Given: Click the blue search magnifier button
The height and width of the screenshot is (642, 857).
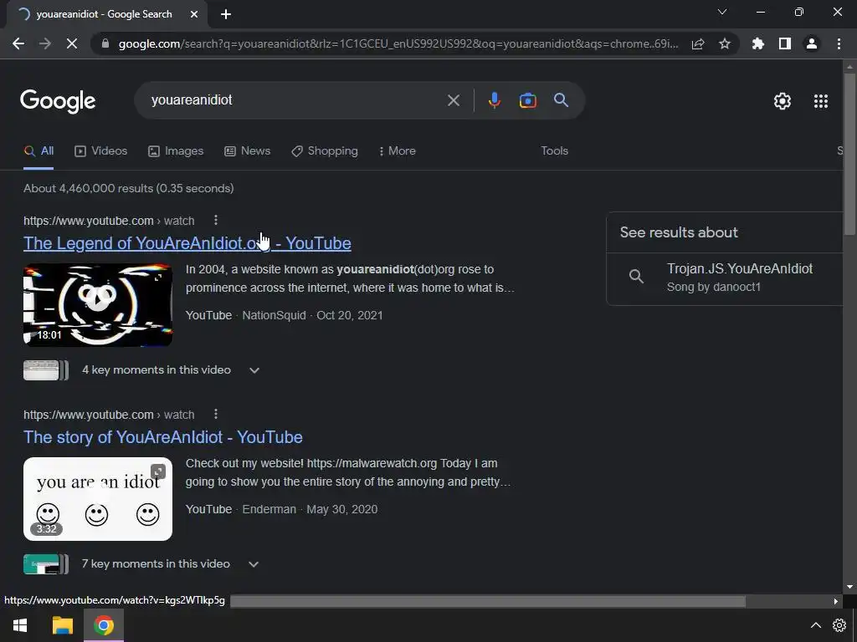Looking at the screenshot, I should 561,100.
